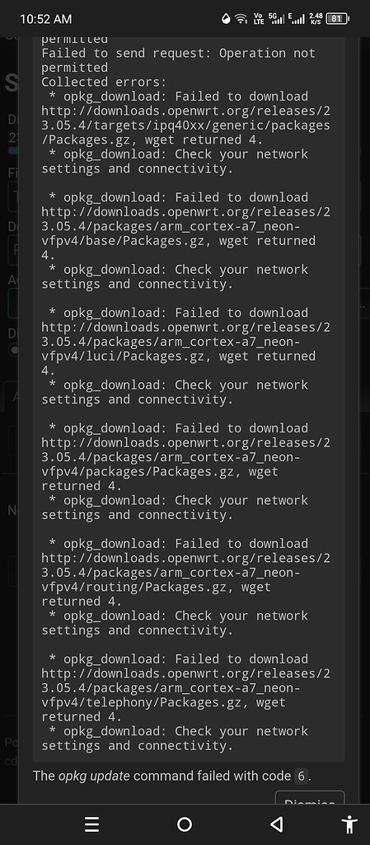Open recent apps with three-line icon
This screenshot has height=845, width=370.
pos(92,824)
